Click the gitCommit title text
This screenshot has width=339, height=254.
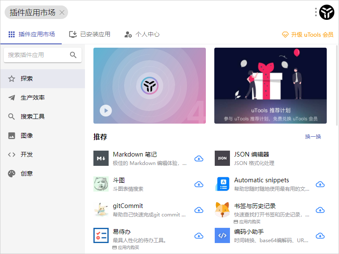(x=128, y=206)
